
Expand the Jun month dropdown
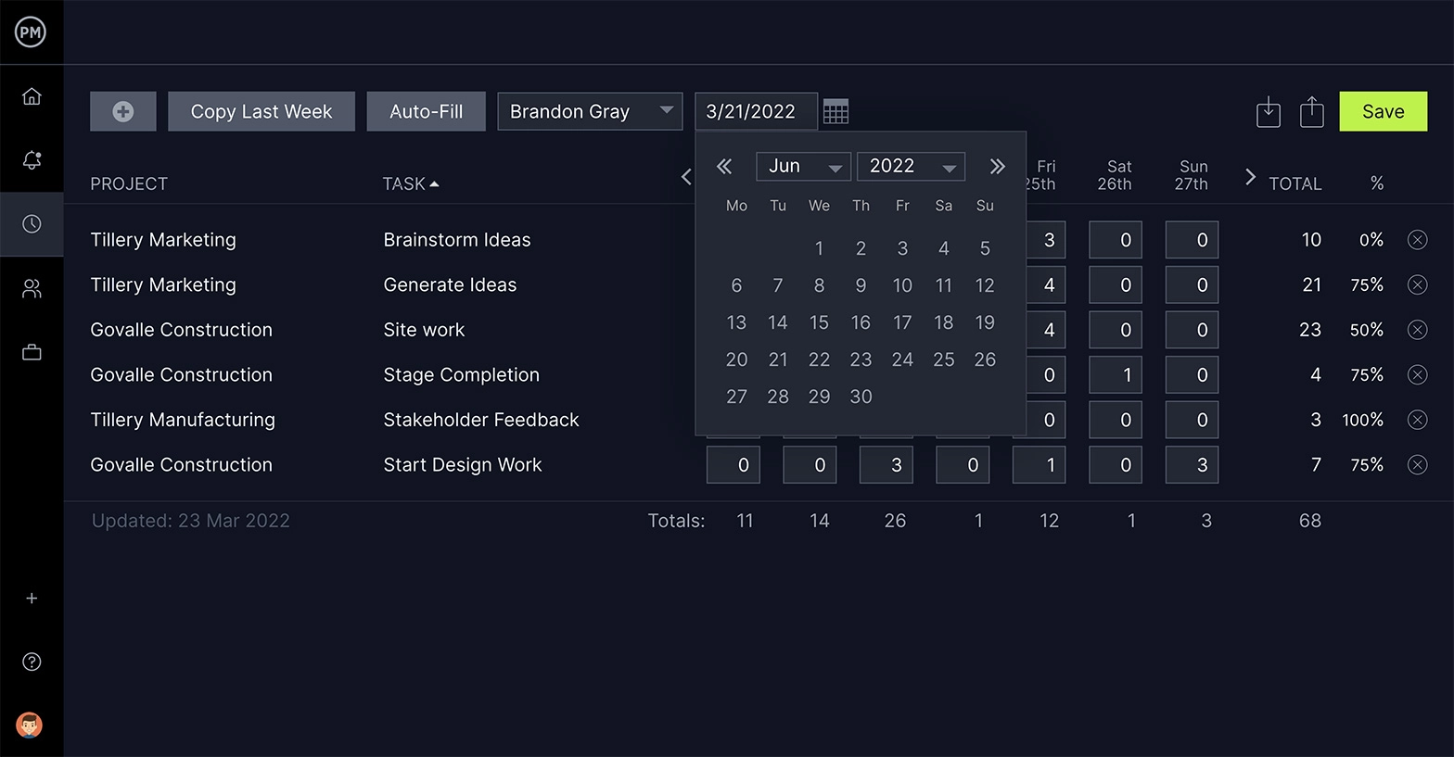(803, 167)
